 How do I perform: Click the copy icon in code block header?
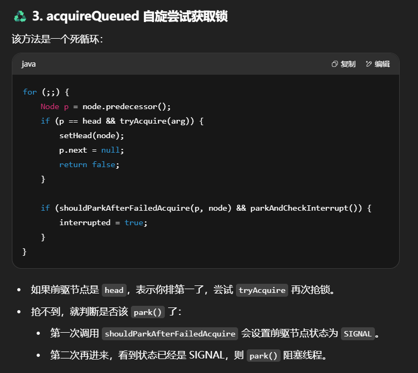tap(335, 64)
